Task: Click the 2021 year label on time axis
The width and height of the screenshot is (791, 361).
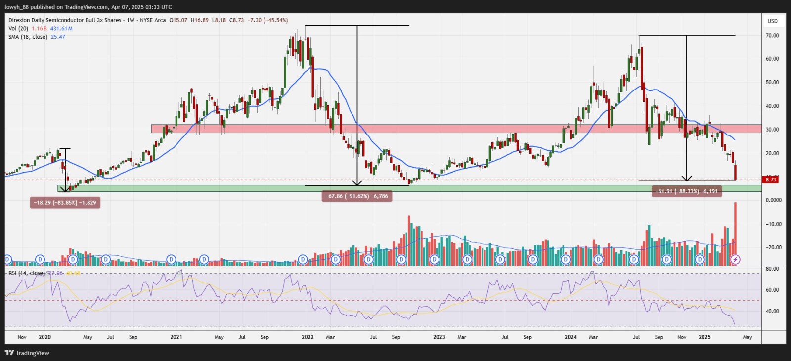Action: click(176, 337)
